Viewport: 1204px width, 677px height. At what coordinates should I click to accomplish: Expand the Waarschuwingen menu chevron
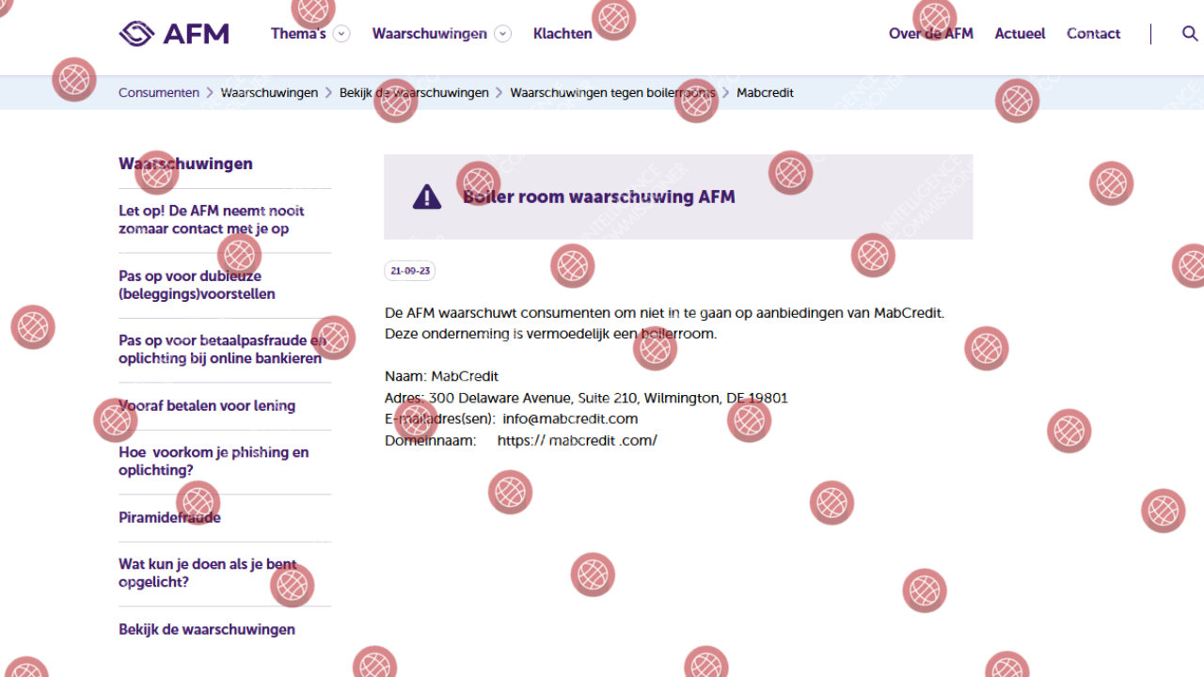(x=503, y=34)
